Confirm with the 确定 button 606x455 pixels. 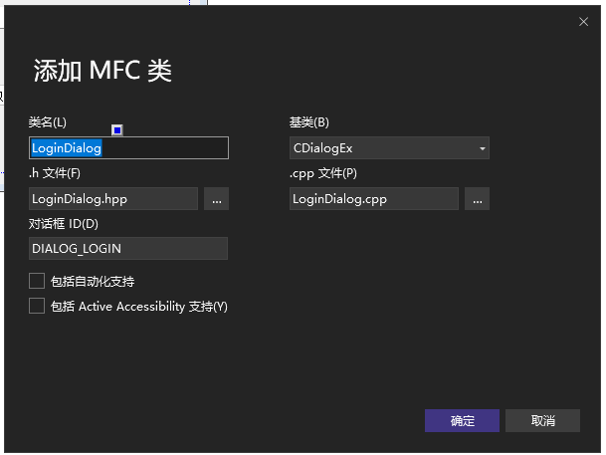click(x=462, y=420)
